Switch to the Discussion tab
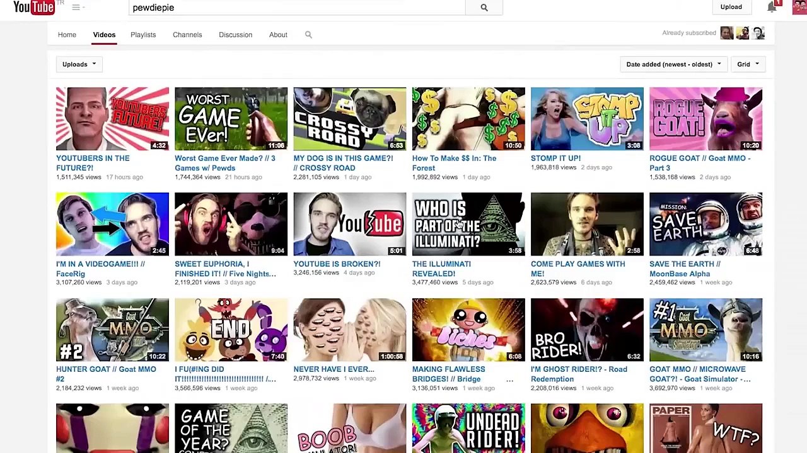 tap(235, 35)
